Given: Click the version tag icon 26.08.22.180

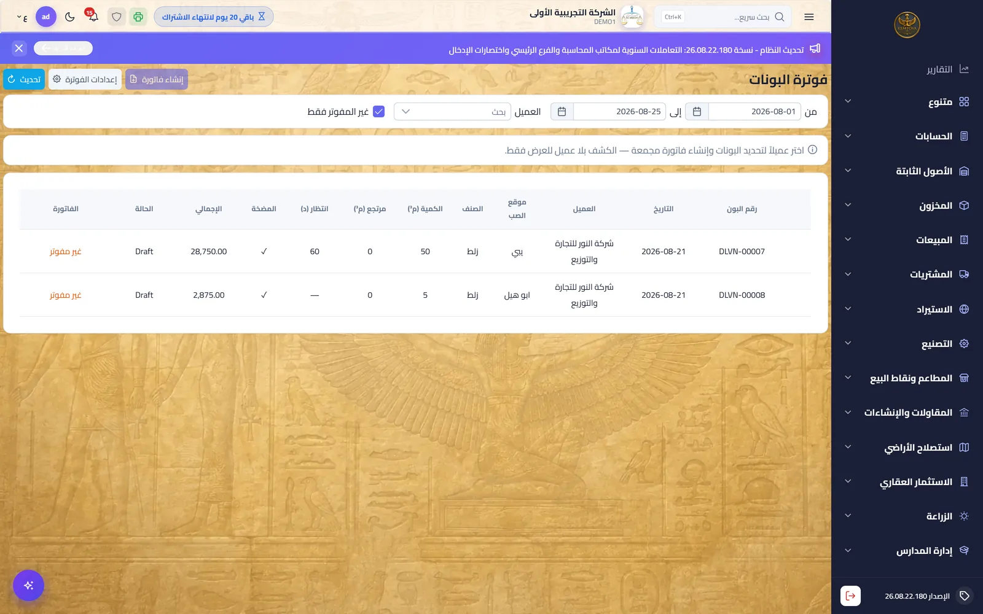Looking at the screenshot, I should [x=965, y=596].
